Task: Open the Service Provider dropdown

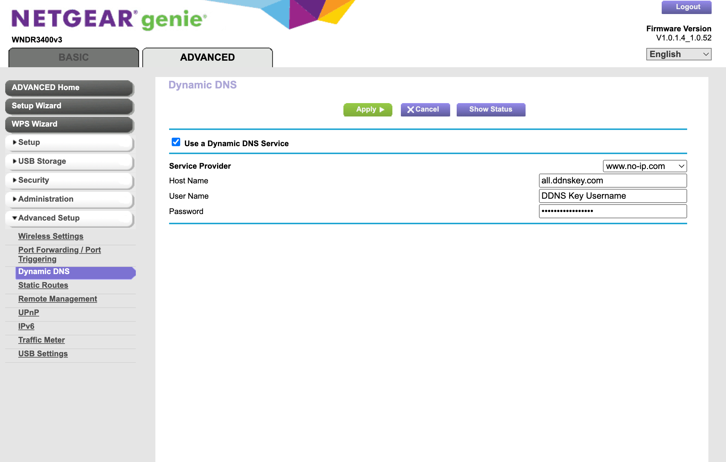Action: click(x=645, y=166)
